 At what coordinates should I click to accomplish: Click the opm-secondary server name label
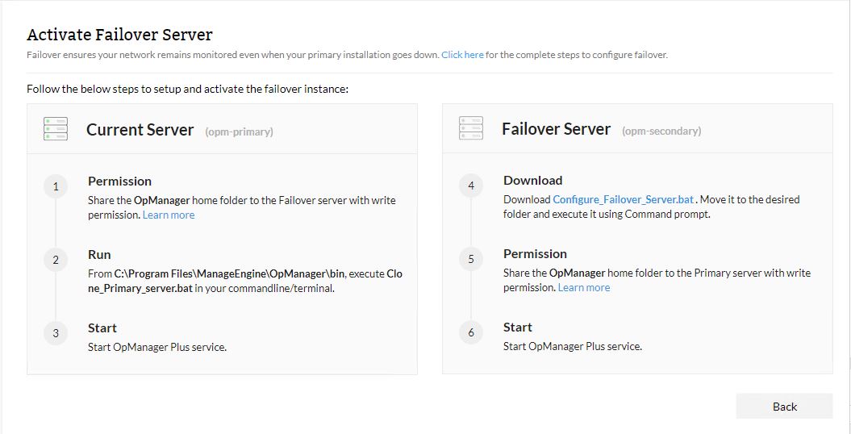tap(661, 131)
